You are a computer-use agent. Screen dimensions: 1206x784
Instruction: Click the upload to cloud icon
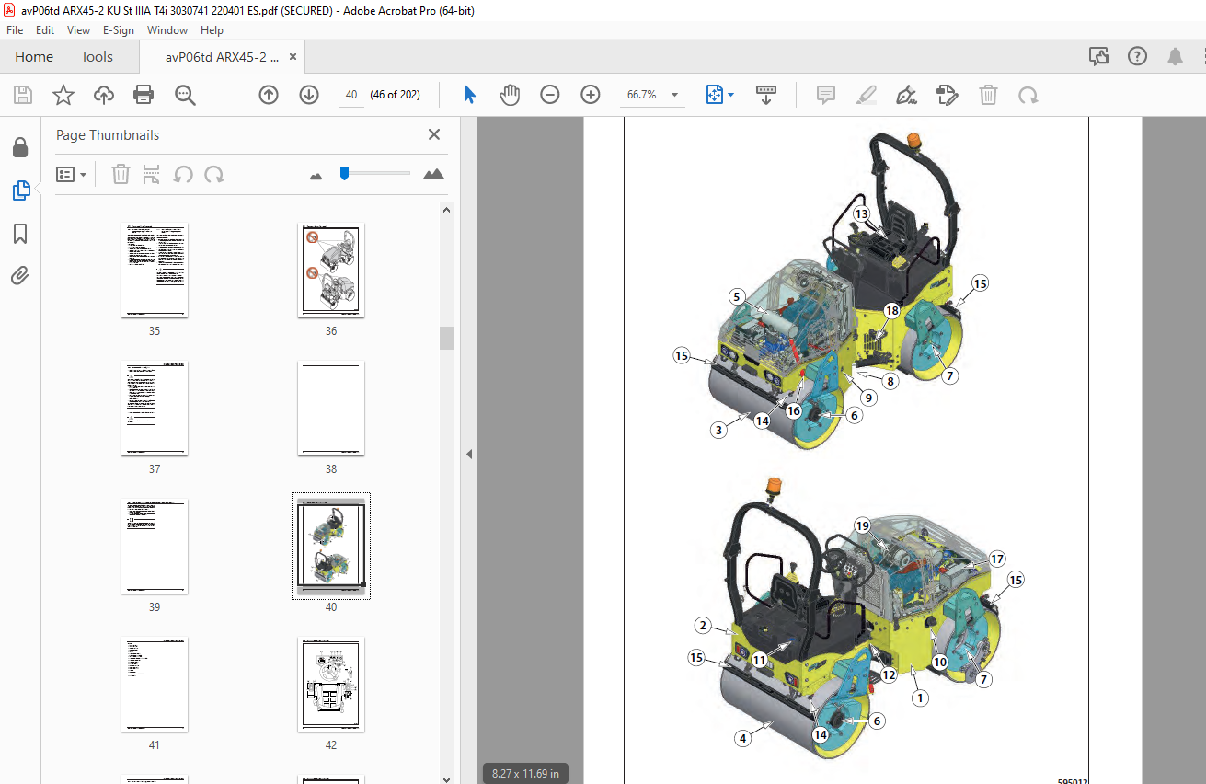point(104,95)
